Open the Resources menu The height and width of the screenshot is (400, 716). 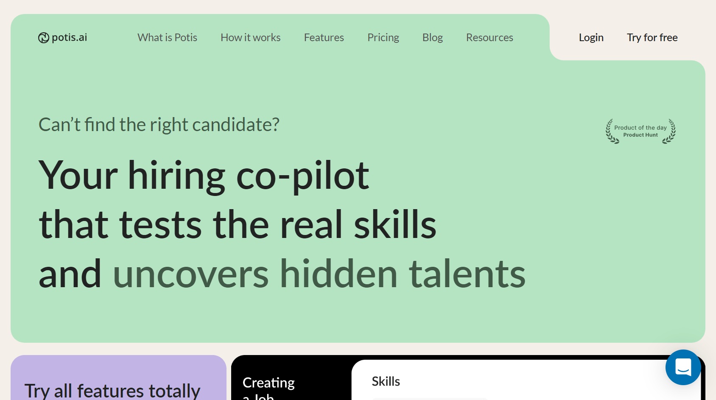coord(489,37)
